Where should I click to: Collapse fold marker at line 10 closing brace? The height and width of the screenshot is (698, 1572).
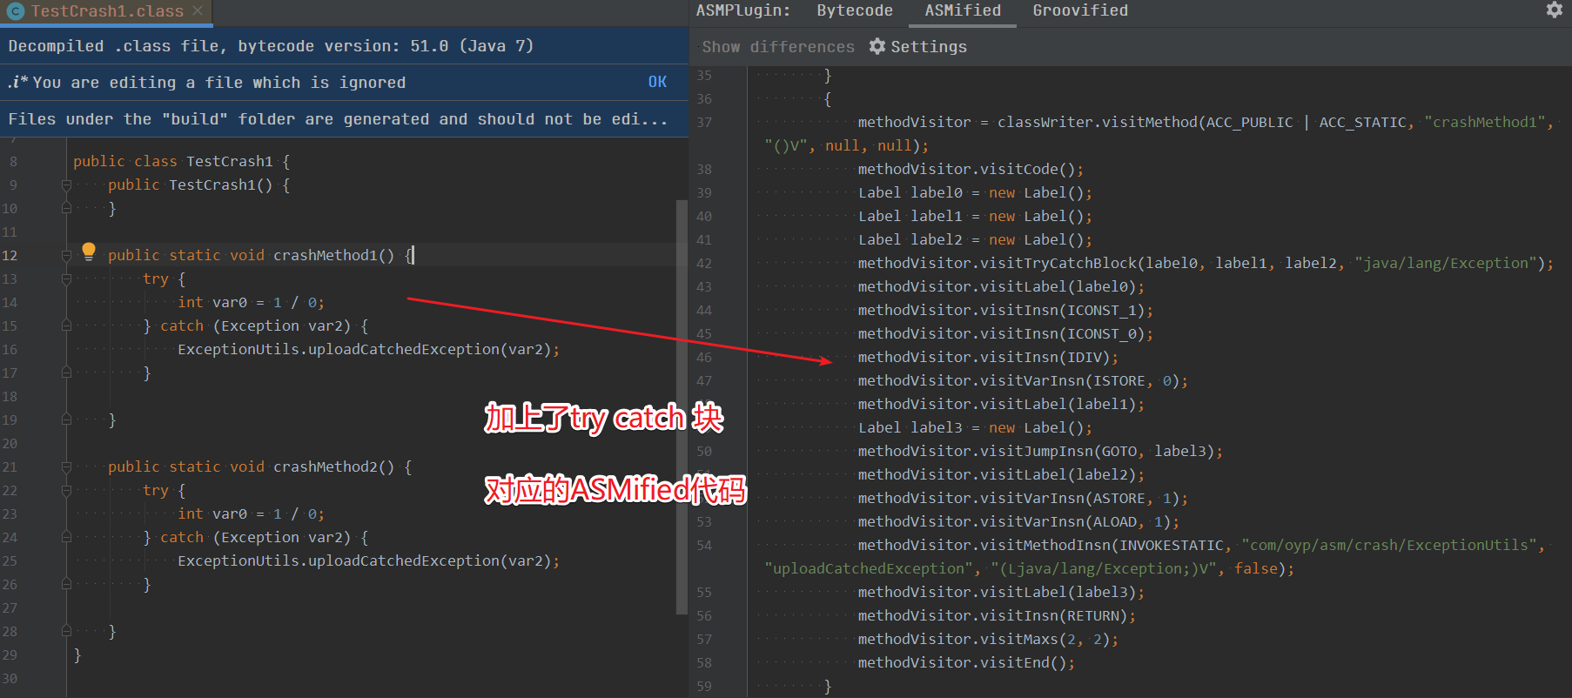pos(66,208)
